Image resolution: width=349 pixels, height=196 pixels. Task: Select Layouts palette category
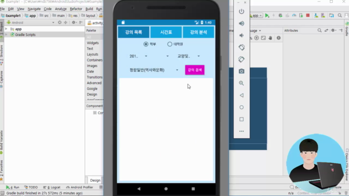(x=92, y=54)
